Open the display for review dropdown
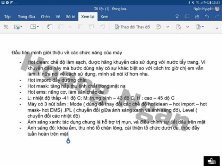 click(200, 27)
